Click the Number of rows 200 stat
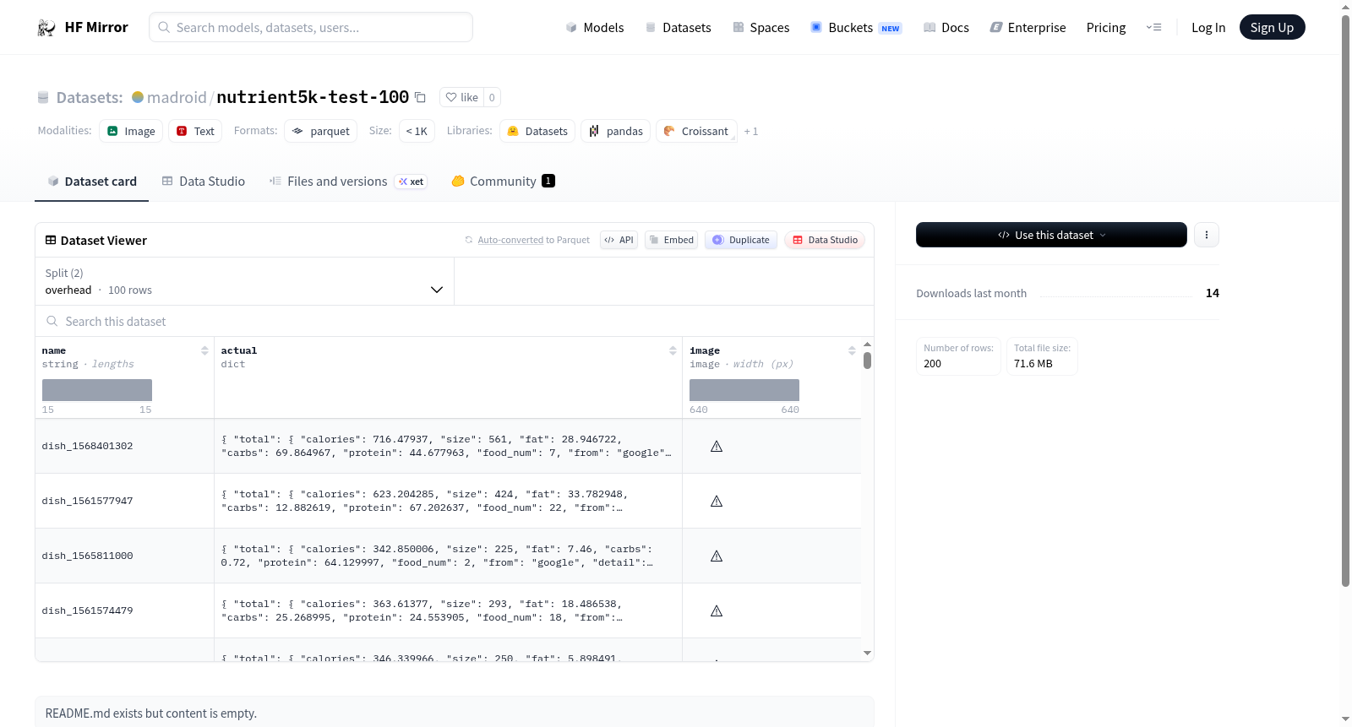The width and height of the screenshot is (1352, 727). coord(958,356)
